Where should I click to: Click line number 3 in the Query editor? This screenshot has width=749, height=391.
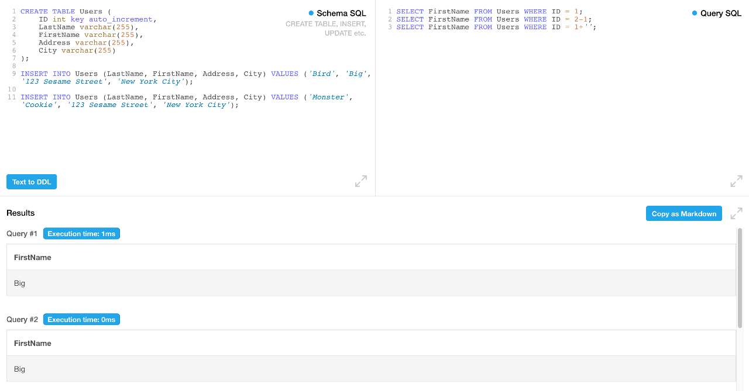pos(389,27)
